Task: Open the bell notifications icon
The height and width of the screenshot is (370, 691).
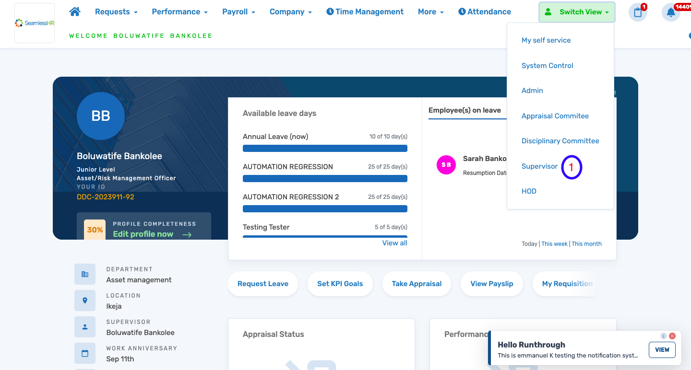Action: click(x=670, y=12)
